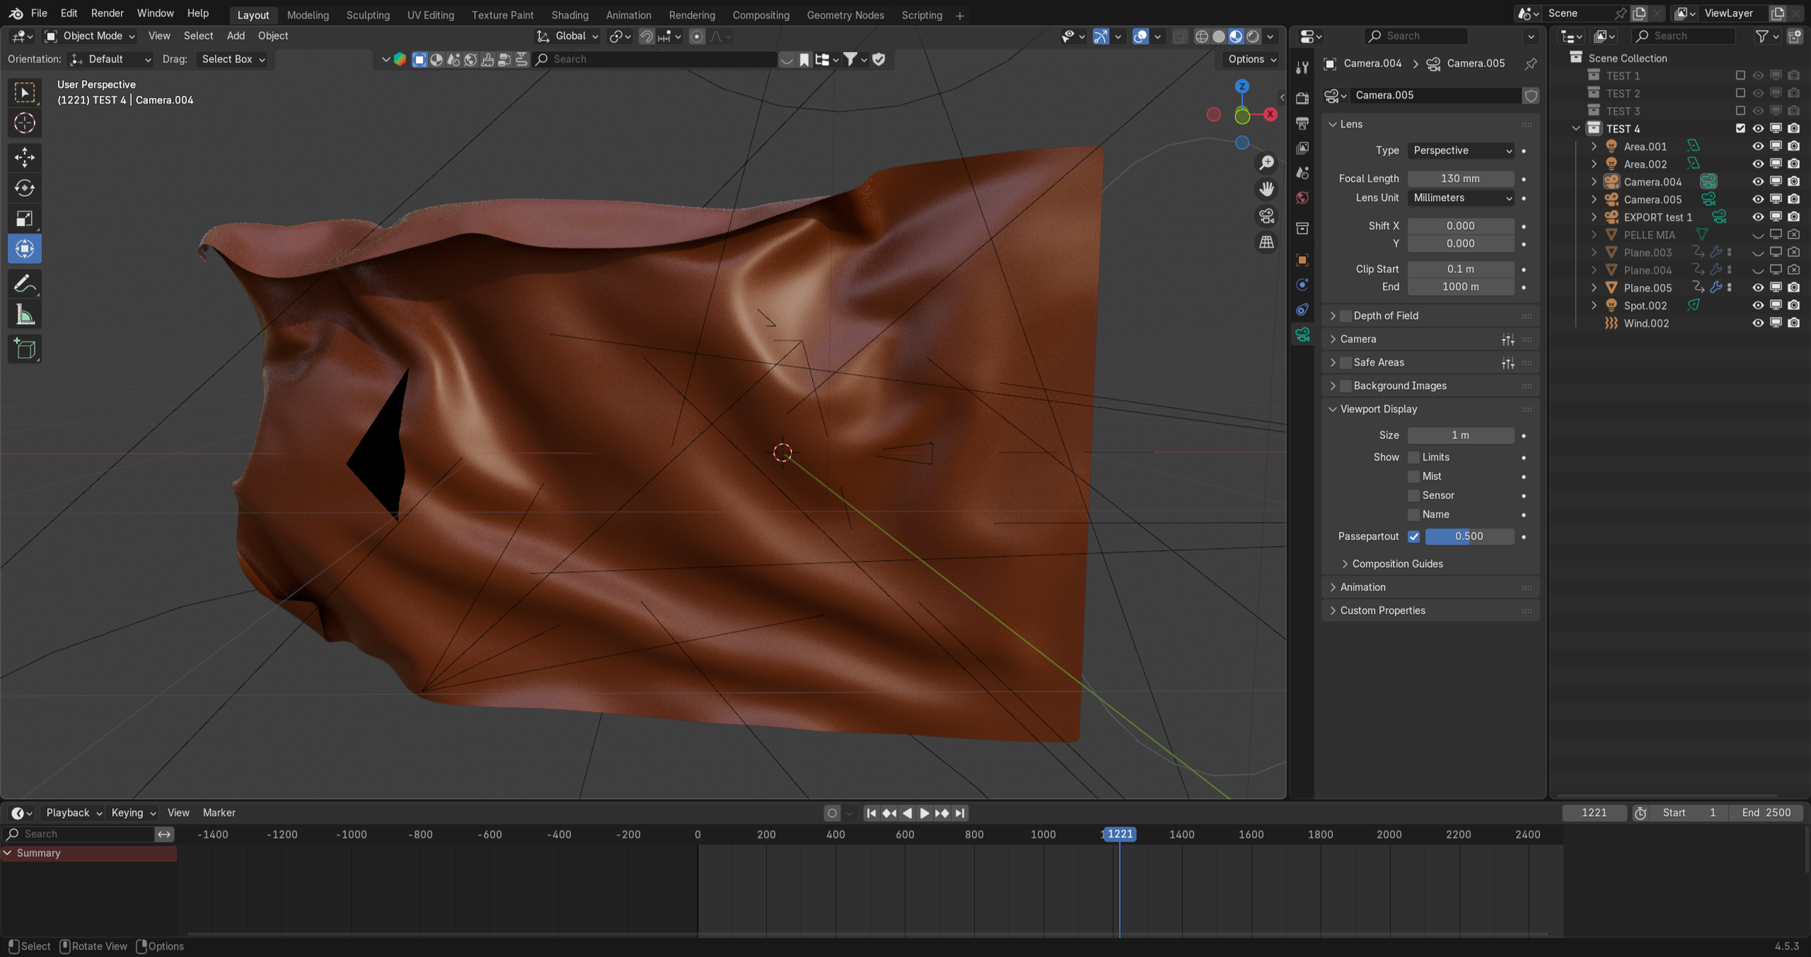1811x957 pixels.
Task: Expand Camera.005 in the outliner
Action: (1594, 199)
